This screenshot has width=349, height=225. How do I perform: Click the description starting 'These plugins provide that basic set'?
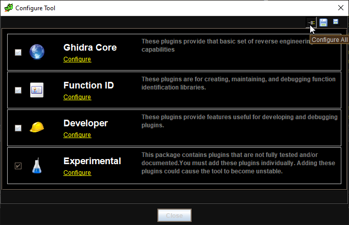pos(226,46)
